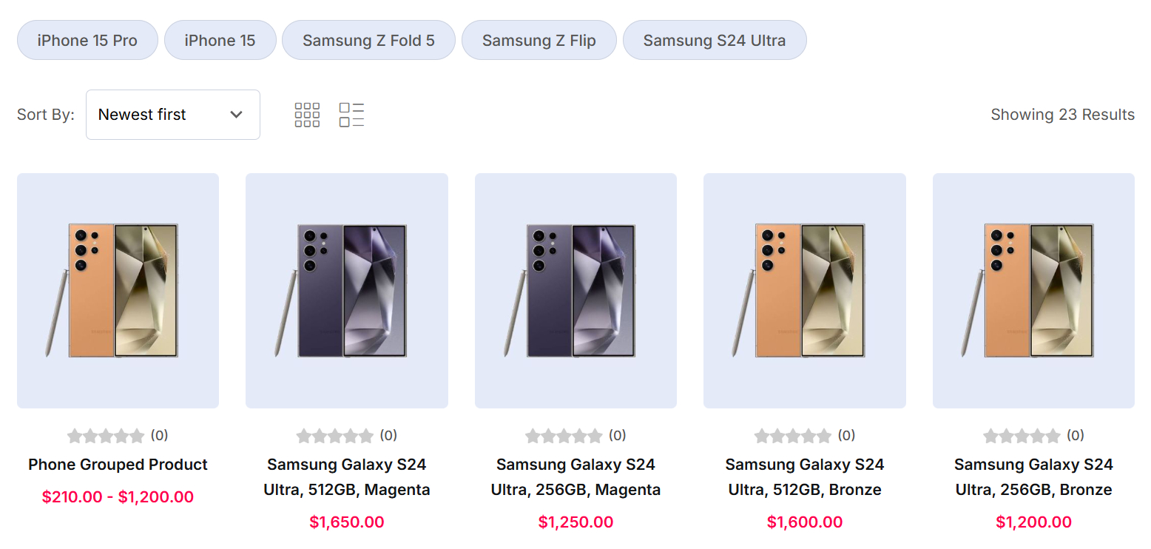This screenshot has width=1151, height=549.
Task: Click the Phone Grouped Product title link
Action: 118,465
